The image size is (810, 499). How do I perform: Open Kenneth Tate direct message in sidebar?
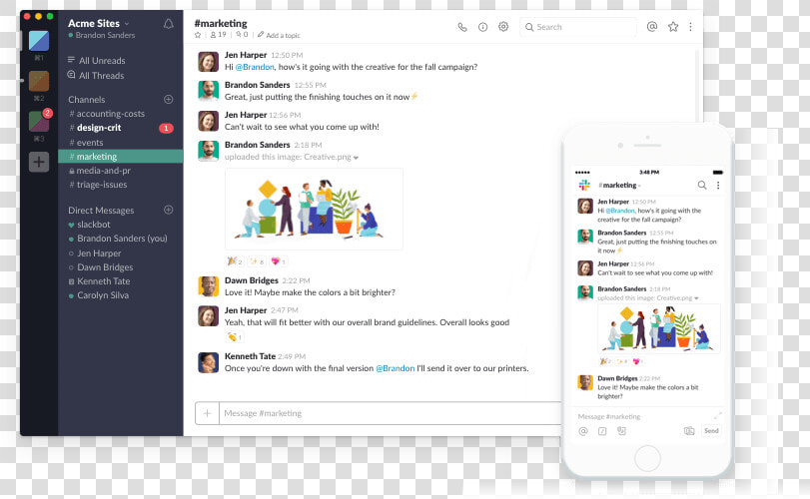99,281
